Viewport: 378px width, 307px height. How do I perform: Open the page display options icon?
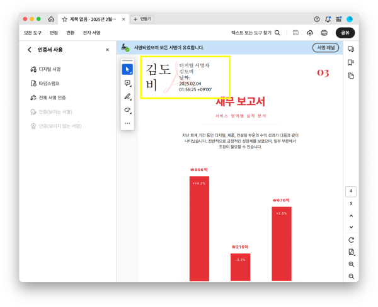352,252
